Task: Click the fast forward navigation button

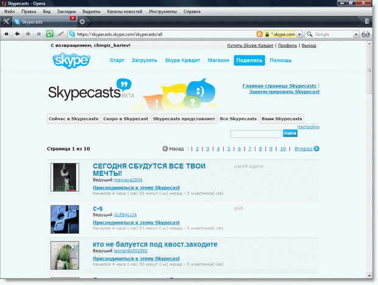Action: [x=39, y=34]
